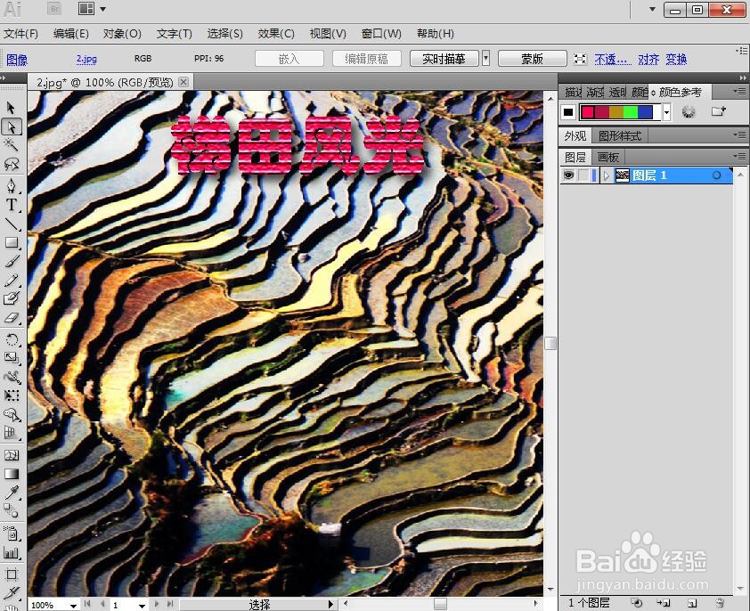Image resolution: width=750 pixels, height=611 pixels.
Task: Select the Gradient tool
Action: point(12,474)
